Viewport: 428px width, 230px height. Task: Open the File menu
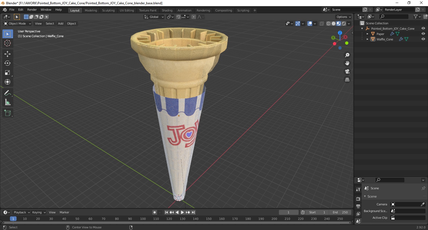pos(12,10)
